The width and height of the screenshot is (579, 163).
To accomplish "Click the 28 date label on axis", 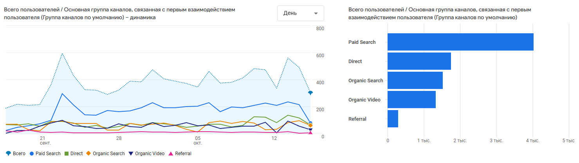I will click(x=119, y=138).
